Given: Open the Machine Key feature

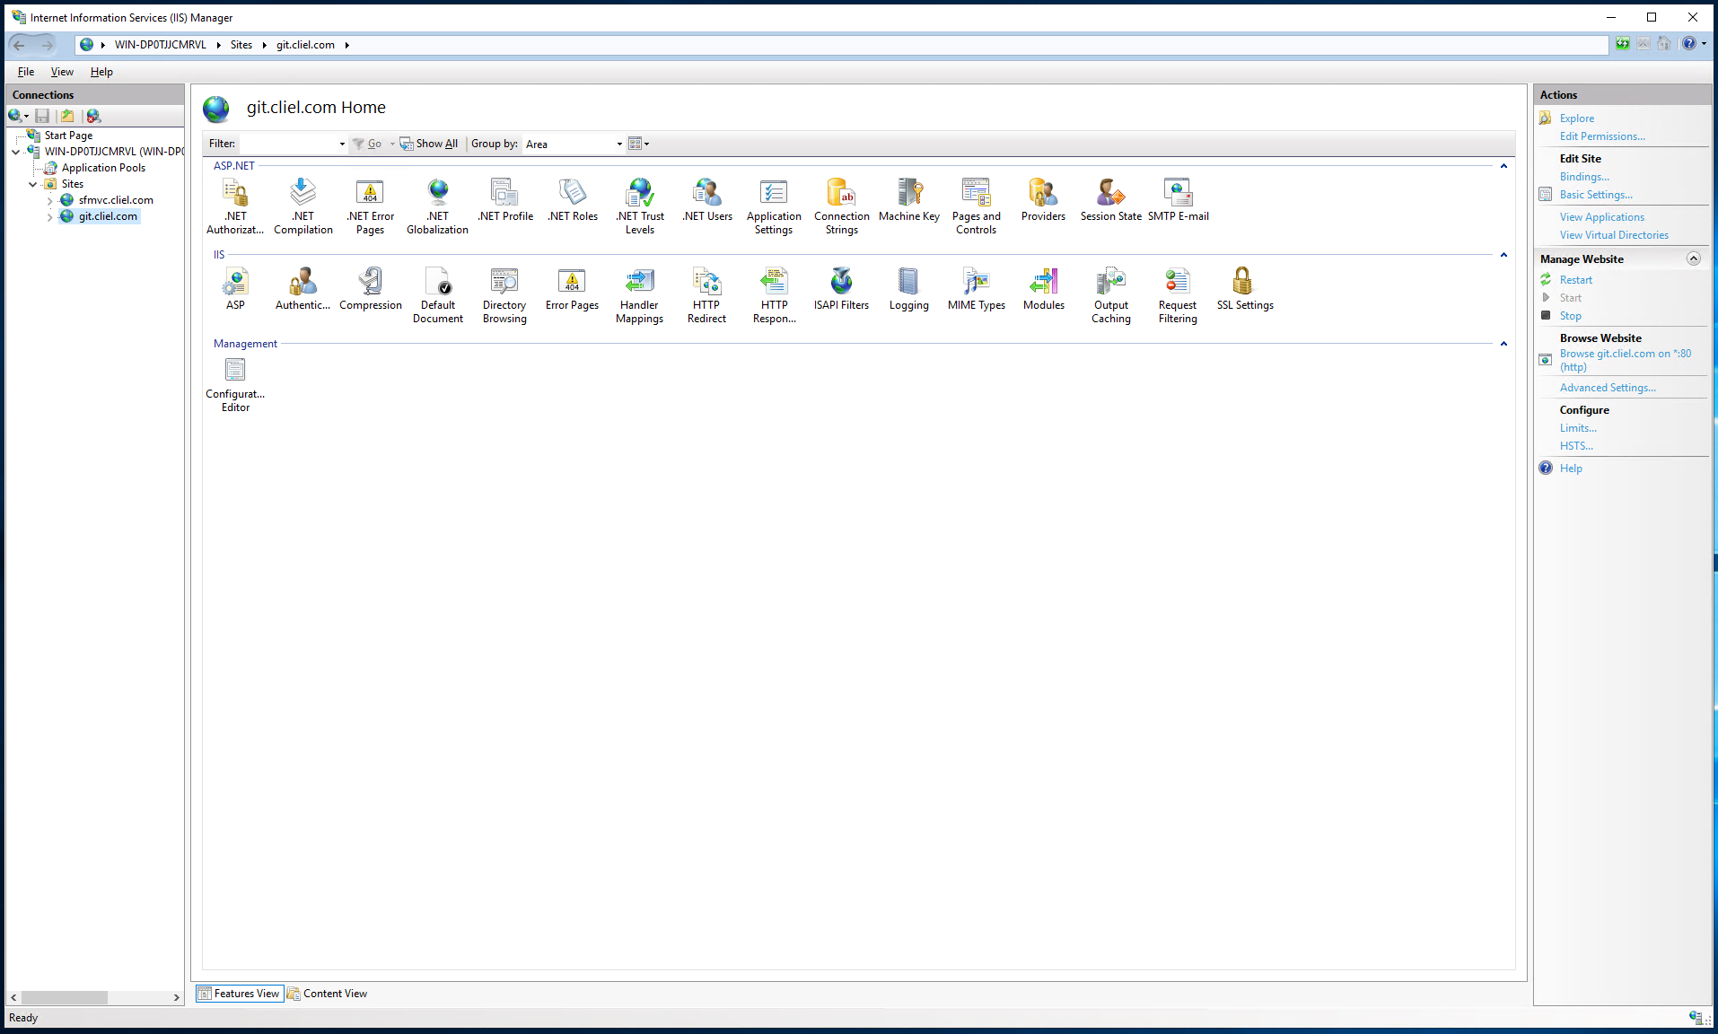Looking at the screenshot, I should click(909, 199).
